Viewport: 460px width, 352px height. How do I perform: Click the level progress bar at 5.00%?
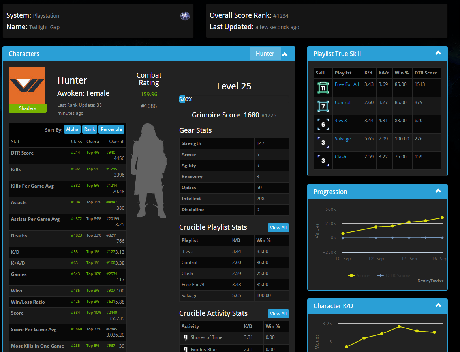234,99
